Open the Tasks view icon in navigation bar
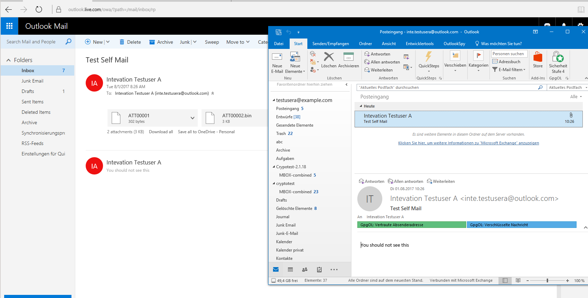Viewport: 588px width, 298px height. (x=319, y=270)
